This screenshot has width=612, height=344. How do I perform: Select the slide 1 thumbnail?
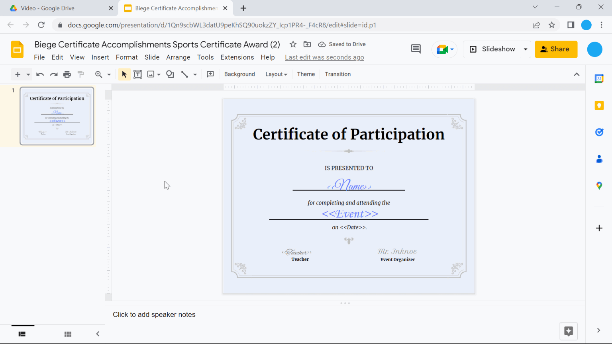tap(57, 116)
